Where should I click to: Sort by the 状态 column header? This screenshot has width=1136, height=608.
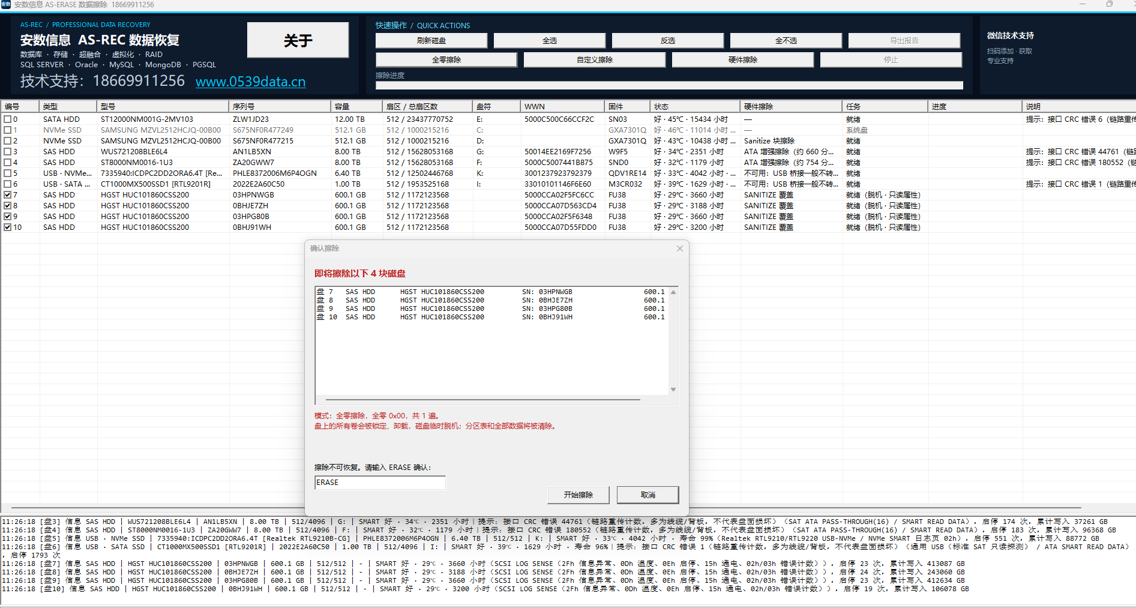pyautogui.click(x=695, y=107)
